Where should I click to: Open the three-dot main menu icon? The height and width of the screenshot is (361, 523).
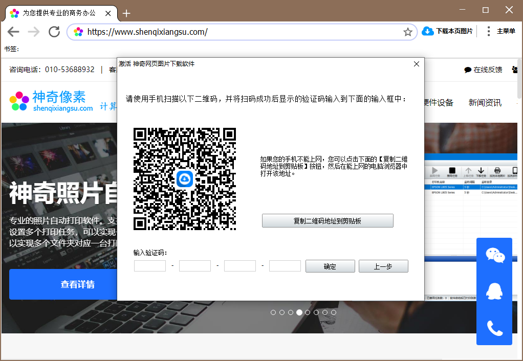tap(488, 31)
